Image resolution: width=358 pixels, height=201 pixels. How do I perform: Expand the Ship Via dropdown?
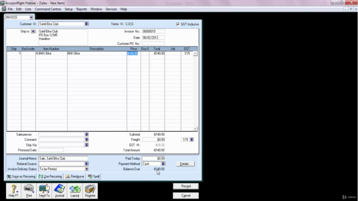tap(87, 145)
